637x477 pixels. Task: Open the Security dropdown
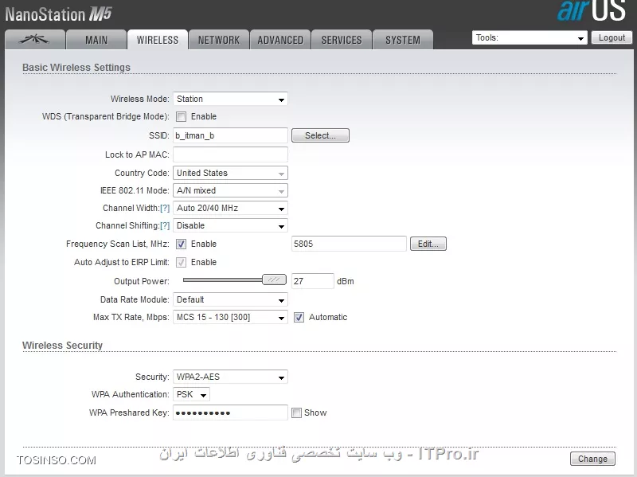pos(230,377)
